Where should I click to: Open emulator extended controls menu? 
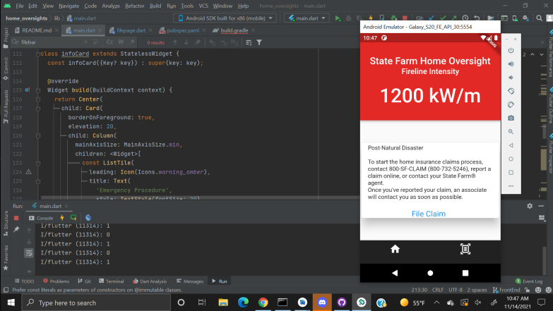pyautogui.click(x=511, y=186)
